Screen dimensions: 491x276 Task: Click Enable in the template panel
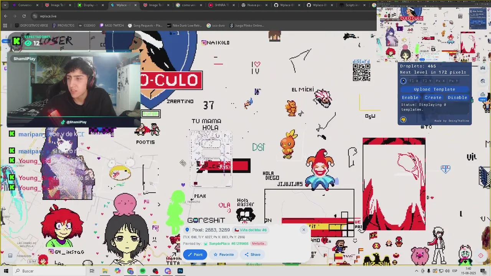410,97
